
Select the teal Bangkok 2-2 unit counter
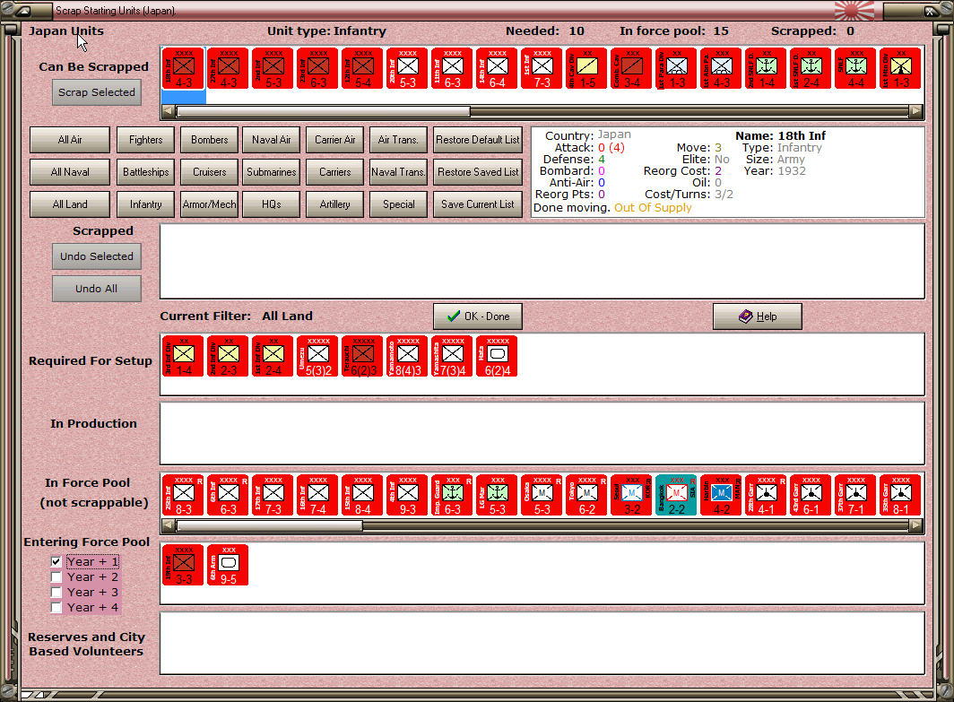click(x=676, y=495)
